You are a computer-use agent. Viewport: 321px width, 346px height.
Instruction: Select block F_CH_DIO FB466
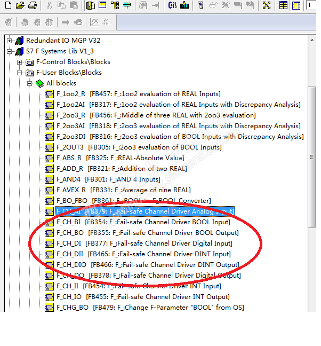tap(148, 265)
